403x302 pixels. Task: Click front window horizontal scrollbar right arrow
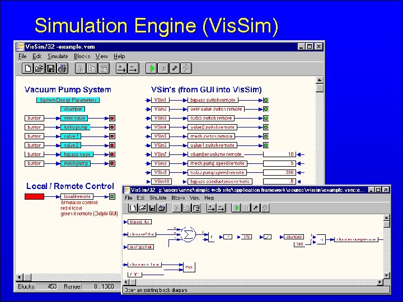(380, 282)
